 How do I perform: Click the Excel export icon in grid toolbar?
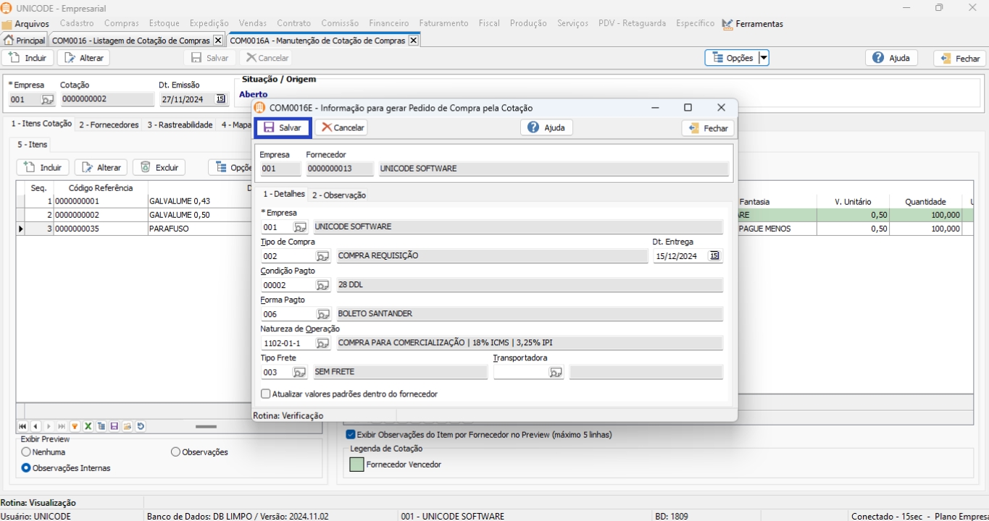click(x=88, y=427)
